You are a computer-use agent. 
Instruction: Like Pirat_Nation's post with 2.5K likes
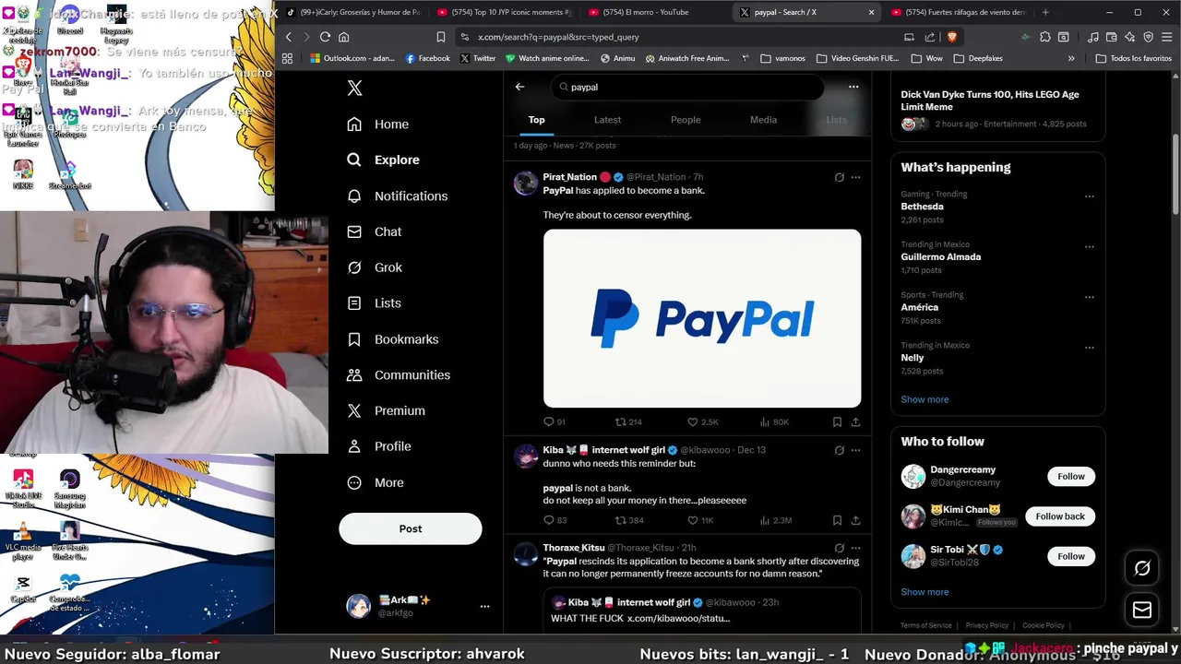coord(703,421)
